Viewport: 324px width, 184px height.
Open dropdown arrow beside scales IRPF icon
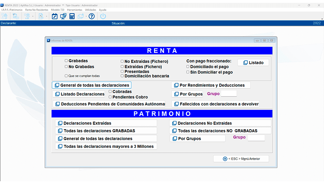tap(33, 16)
